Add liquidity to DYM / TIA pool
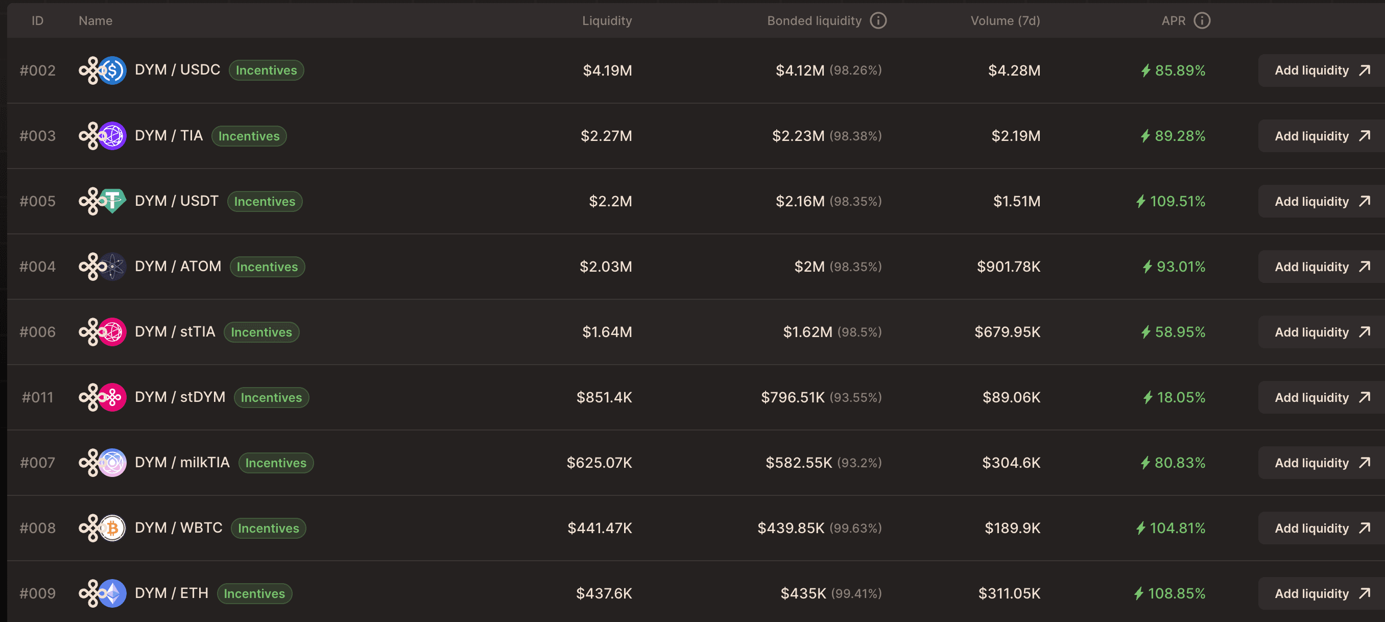Image resolution: width=1385 pixels, height=622 pixels. coord(1321,136)
